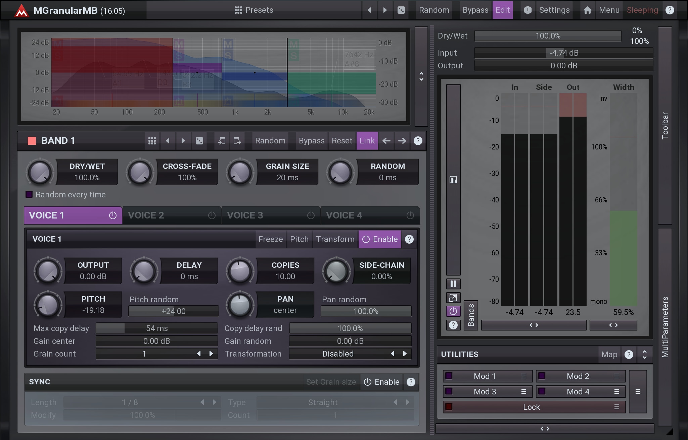This screenshot has height=440, width=688.
Task: Click analyzer icon on meter slider
Action: point(453,180)
